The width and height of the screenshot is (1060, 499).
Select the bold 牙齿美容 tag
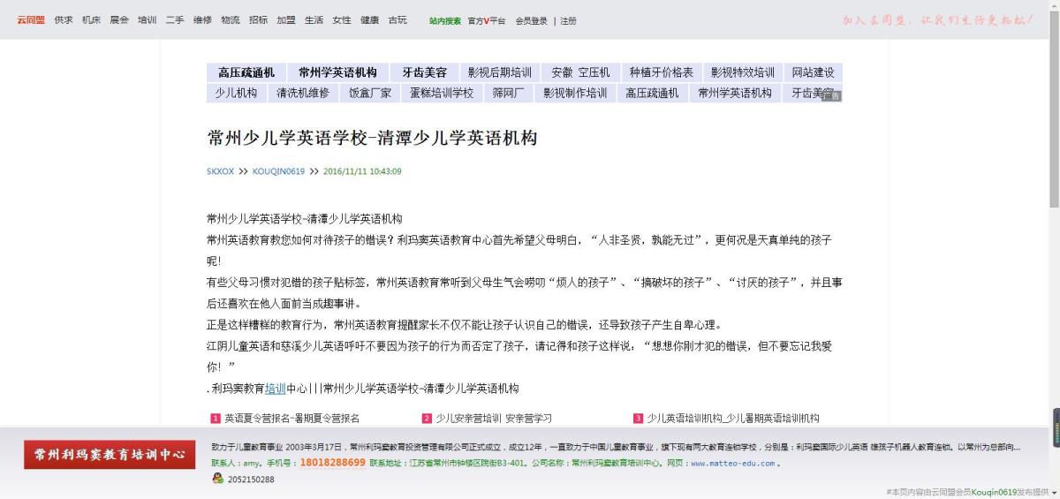(x=424, y=72)
